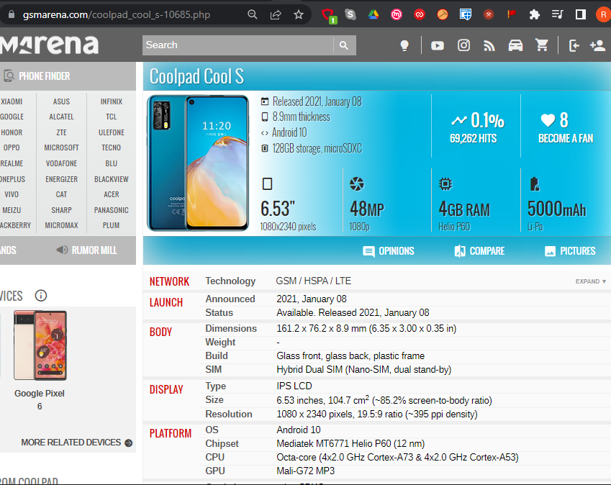The image size is (611, 485).
Task: Switch to the OPINIONS tab
Action: point(388,250)
